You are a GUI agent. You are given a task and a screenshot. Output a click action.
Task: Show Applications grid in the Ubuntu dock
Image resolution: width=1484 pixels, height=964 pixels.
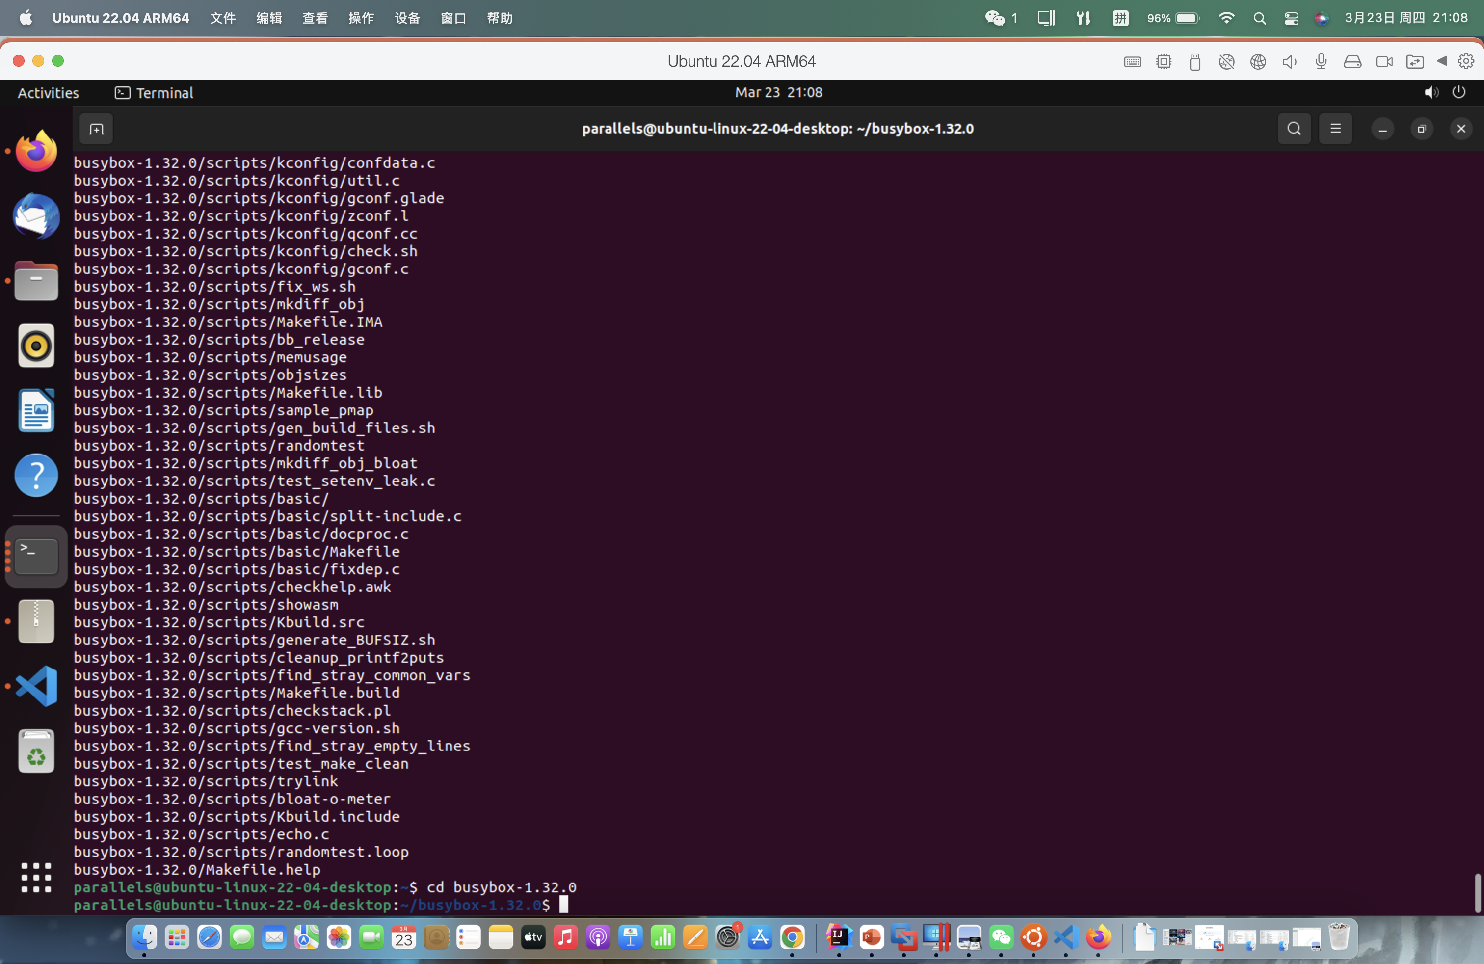pyautogui.click(x=36, y=878)
